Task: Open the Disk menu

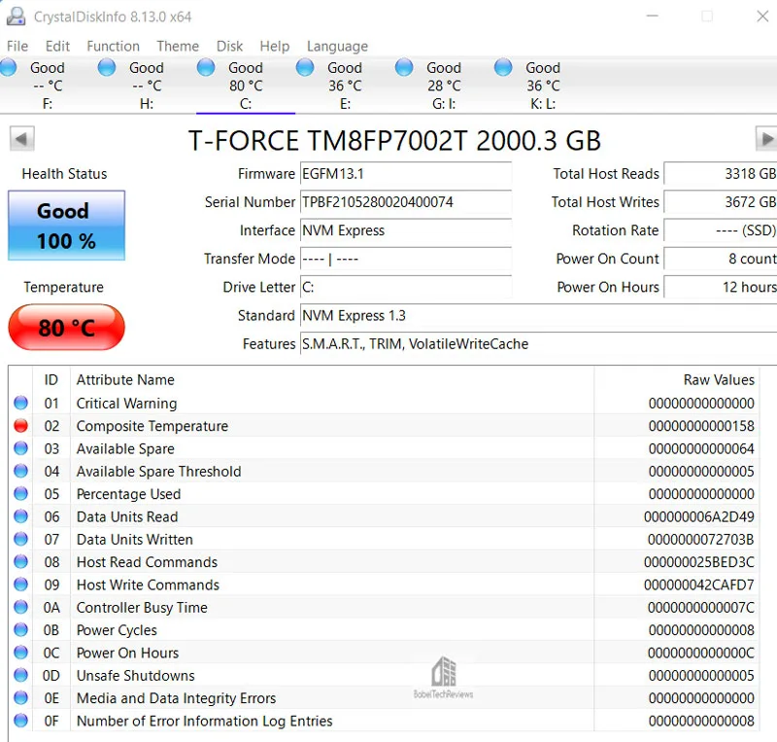Action: pos(229,46)
